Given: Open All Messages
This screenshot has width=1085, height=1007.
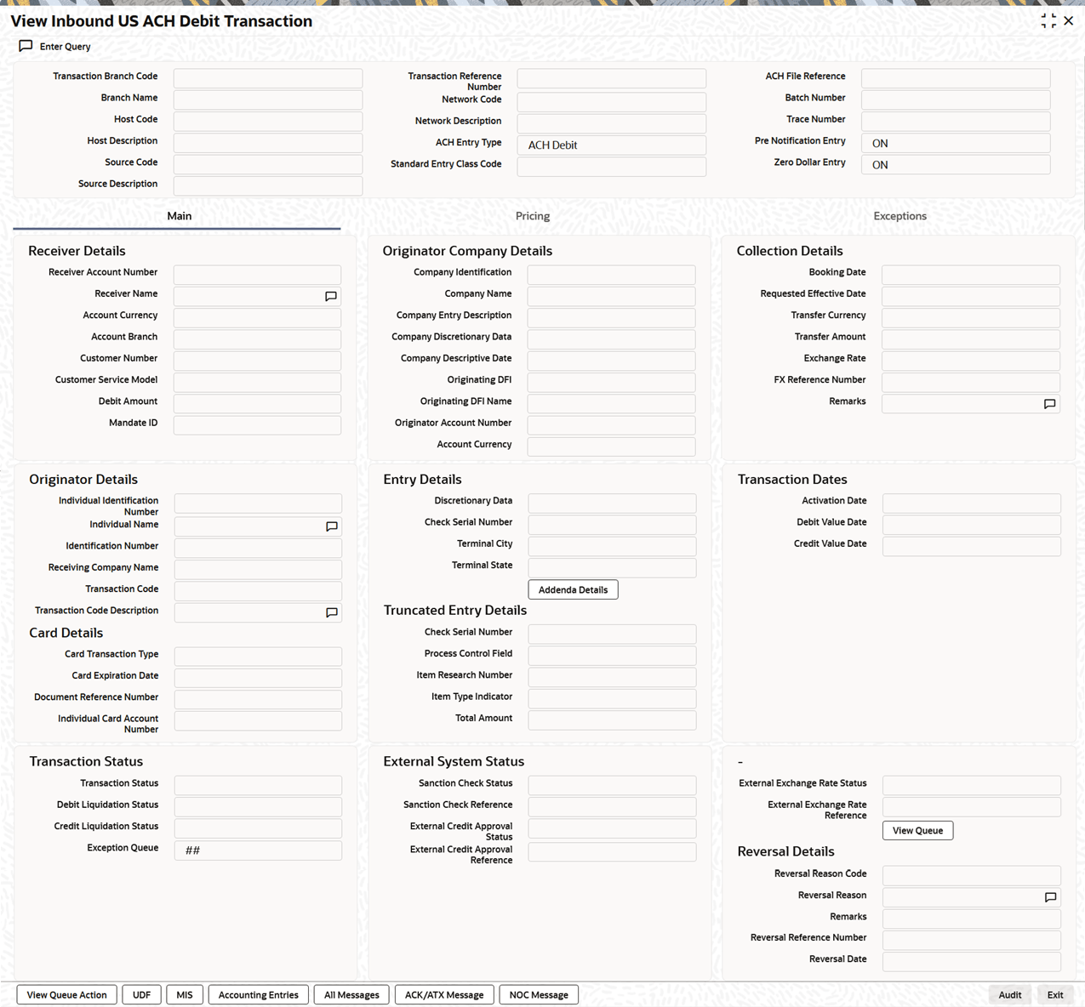Looking at the screenshot, I should click(351, 994).
